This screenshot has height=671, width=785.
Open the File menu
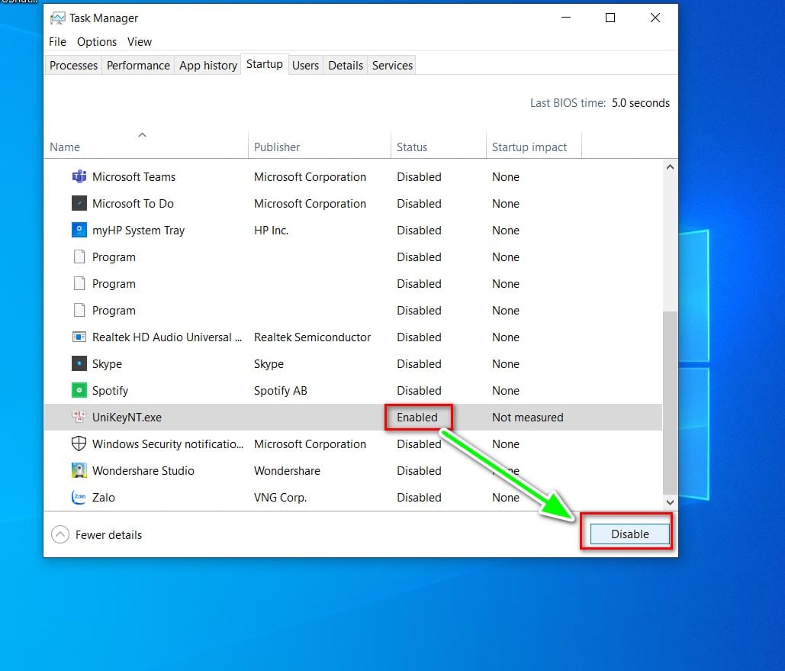pos(57,41)
